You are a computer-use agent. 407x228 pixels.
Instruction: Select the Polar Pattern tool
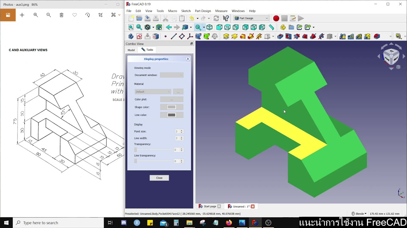(359, 36)
